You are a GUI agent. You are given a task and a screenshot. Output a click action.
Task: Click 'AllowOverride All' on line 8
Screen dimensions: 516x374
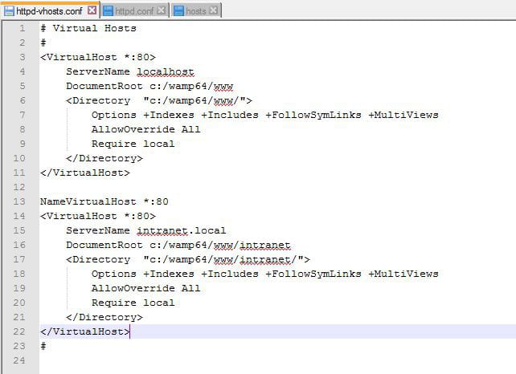coord(145,129)
